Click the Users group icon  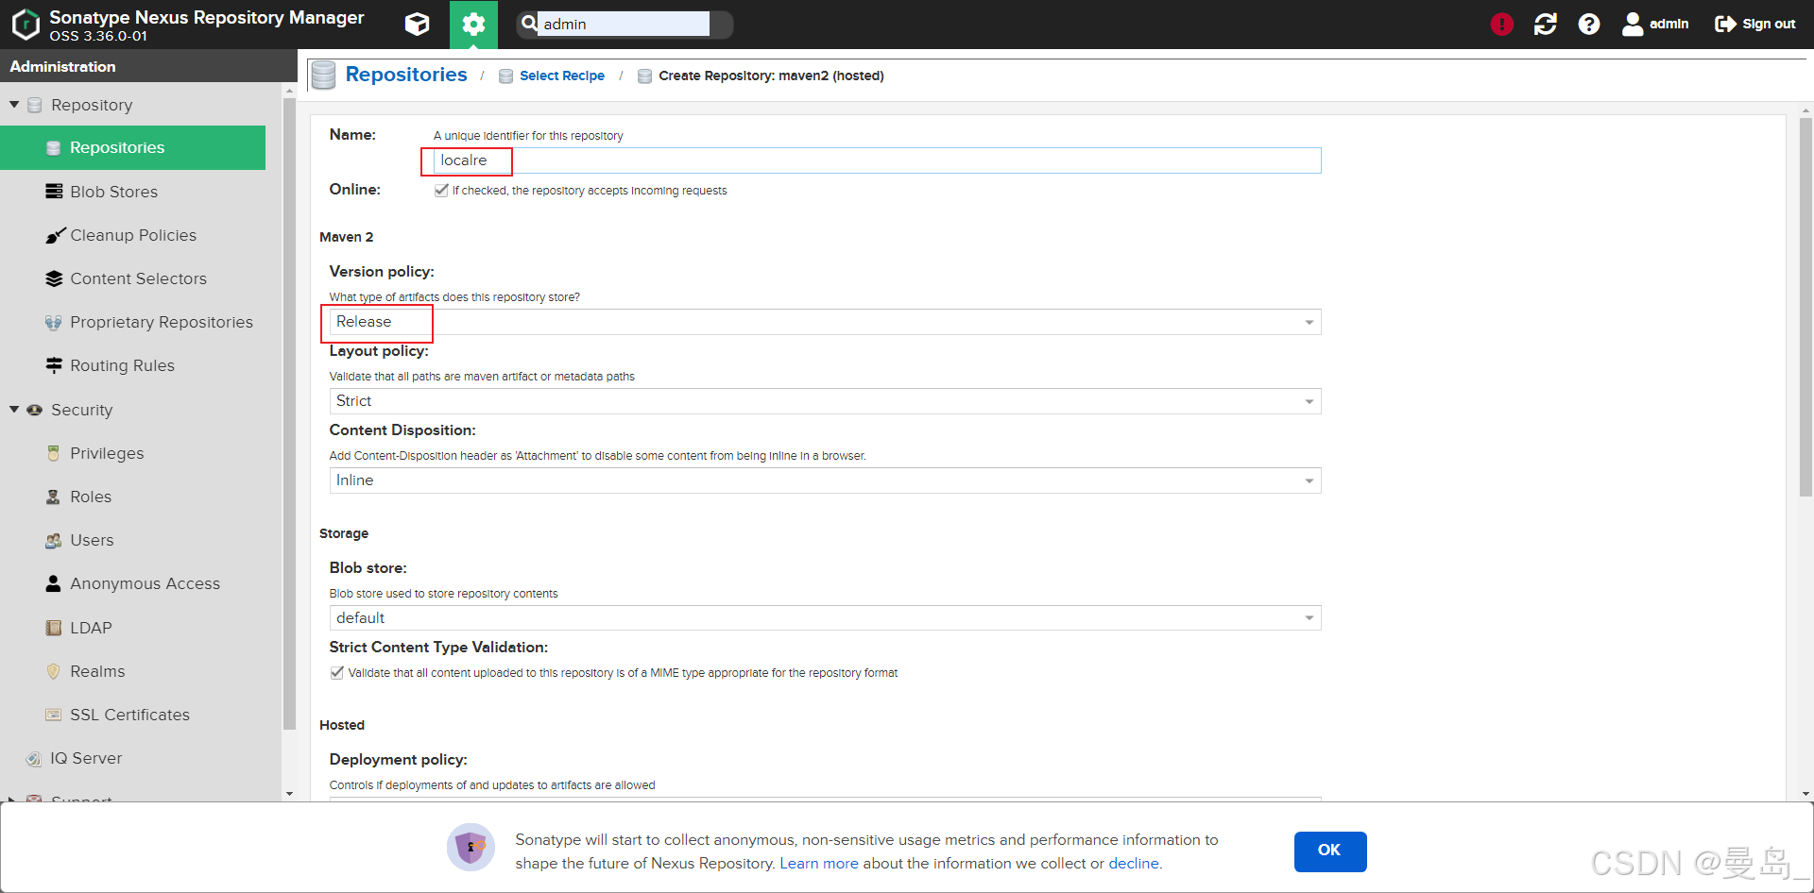click(54, 540)
